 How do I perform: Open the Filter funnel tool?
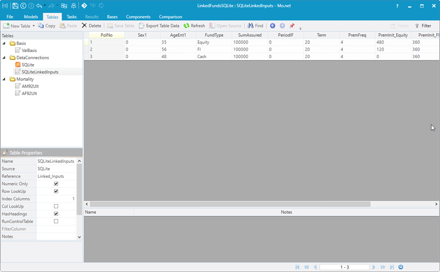[x=417, y=26]
